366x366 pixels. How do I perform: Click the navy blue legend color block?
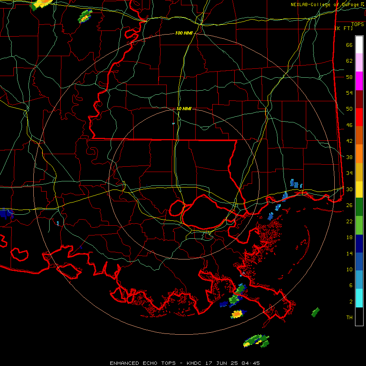(x=359, y=244)
